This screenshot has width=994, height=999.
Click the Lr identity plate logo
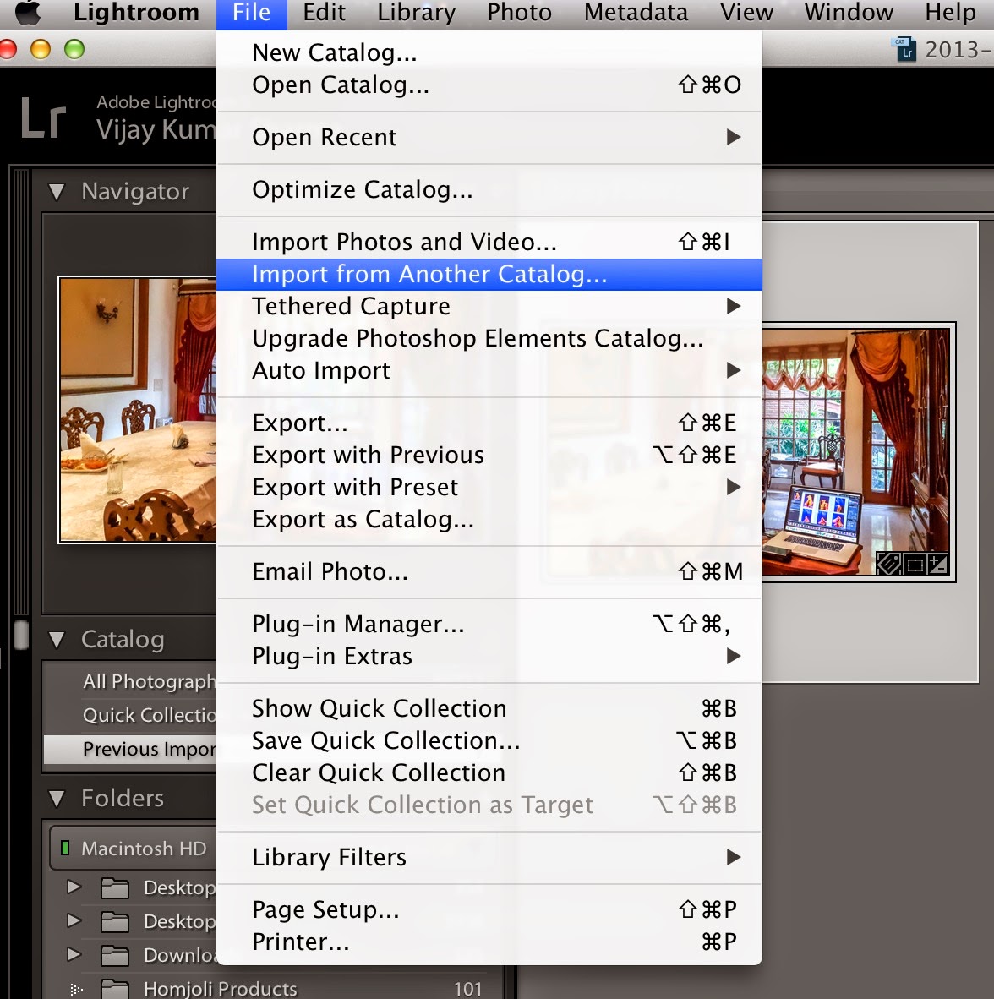(43, 117)
